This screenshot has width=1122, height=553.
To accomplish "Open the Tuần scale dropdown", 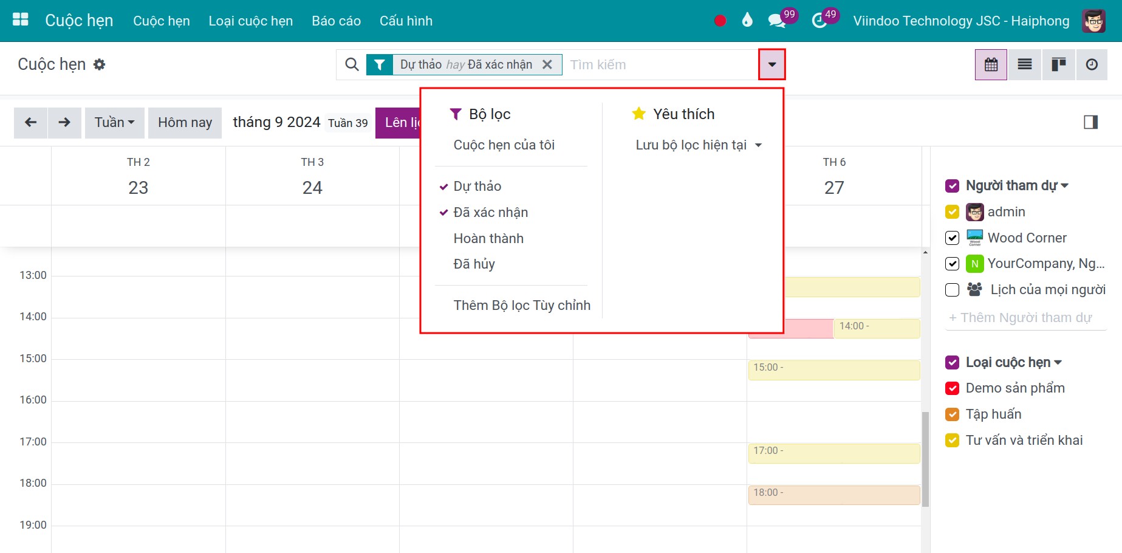I will coord(114,123).
